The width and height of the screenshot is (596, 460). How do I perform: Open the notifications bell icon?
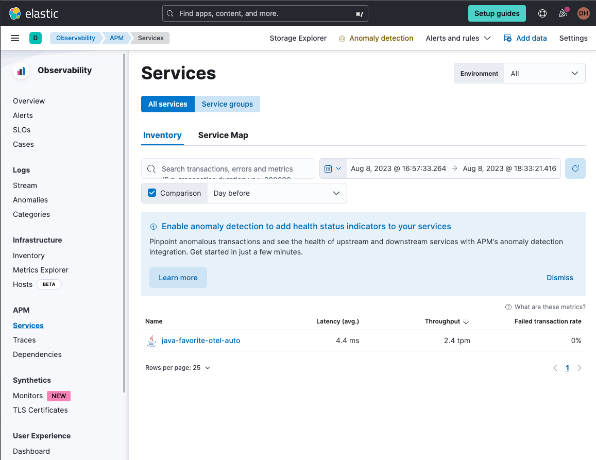tap(563, 13)
